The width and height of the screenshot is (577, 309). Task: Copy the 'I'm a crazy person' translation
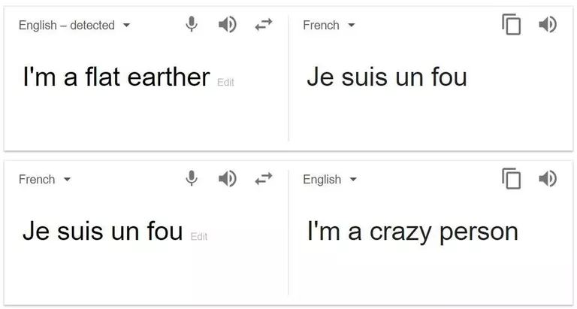[x=511, y=179]
